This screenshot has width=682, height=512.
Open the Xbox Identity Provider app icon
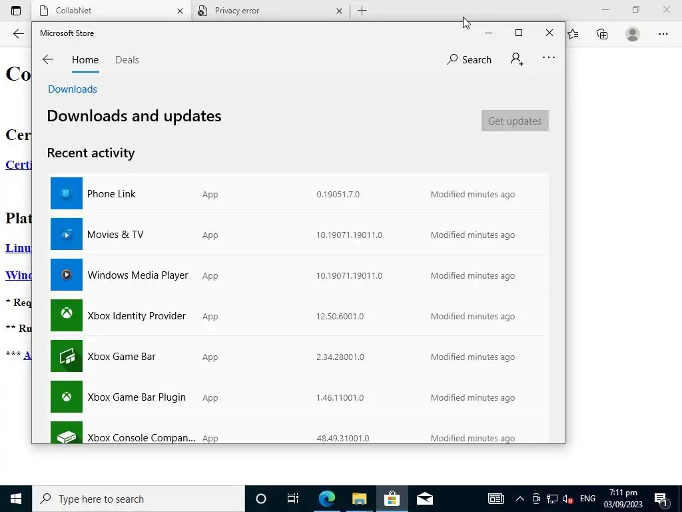(x=67, y=315)
